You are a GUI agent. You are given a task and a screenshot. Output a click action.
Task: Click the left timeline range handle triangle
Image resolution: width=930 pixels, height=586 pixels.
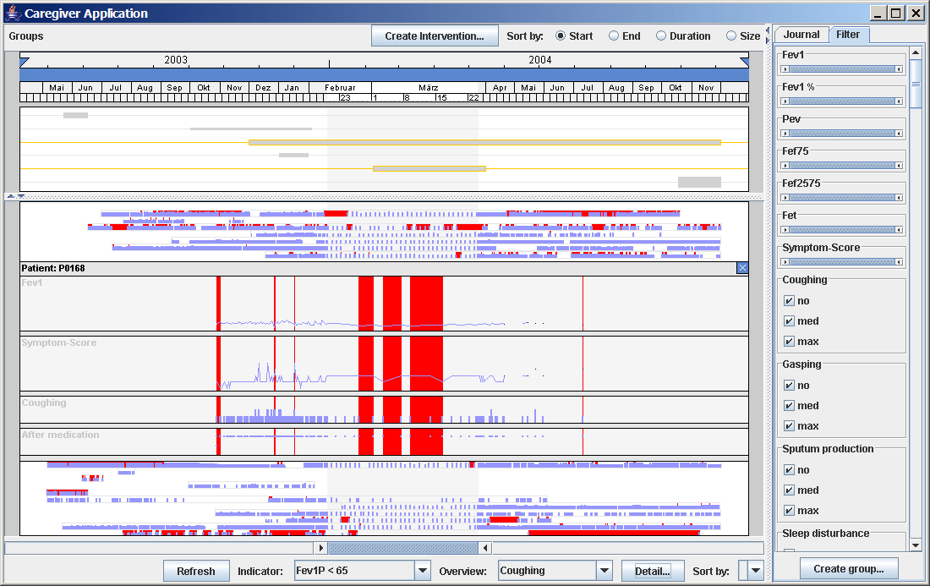(x=25, y=61)
